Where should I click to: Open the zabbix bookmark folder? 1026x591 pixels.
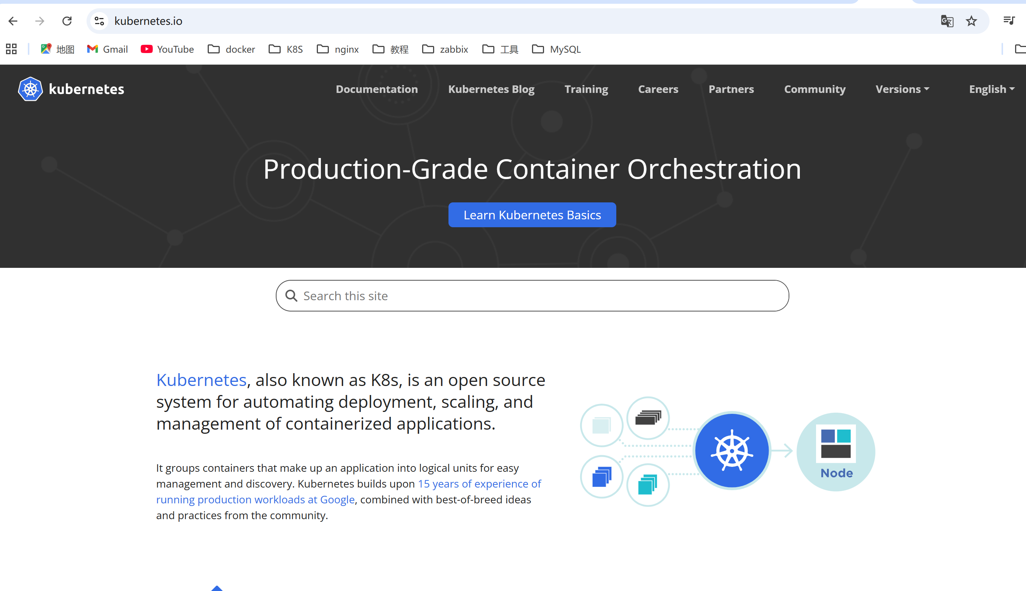click(x=445, y=49)
